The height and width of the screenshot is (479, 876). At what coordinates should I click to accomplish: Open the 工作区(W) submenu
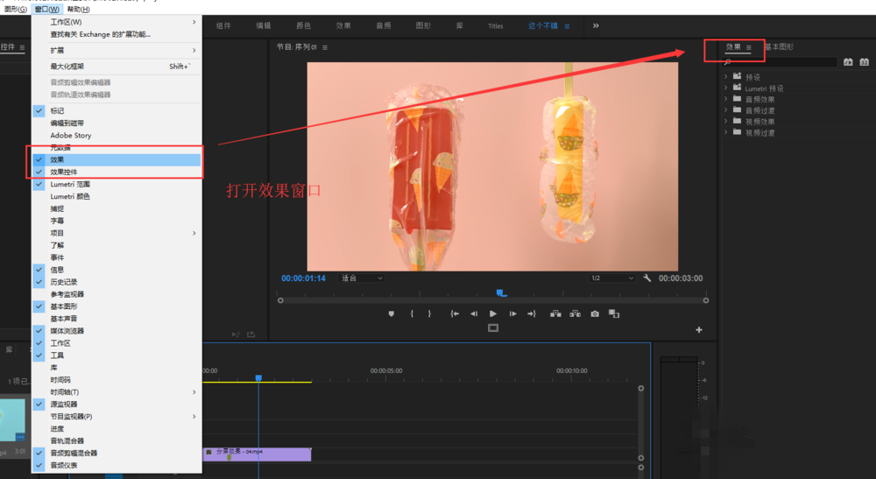pos(117,22)
